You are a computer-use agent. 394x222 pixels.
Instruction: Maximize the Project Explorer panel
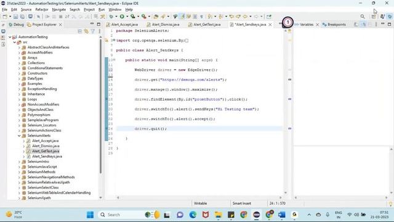coord(98,24)
